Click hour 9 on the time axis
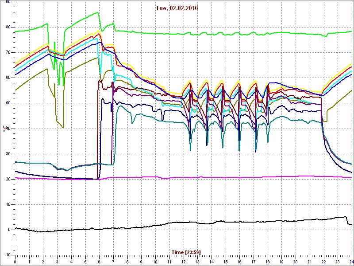 [141, 261]
